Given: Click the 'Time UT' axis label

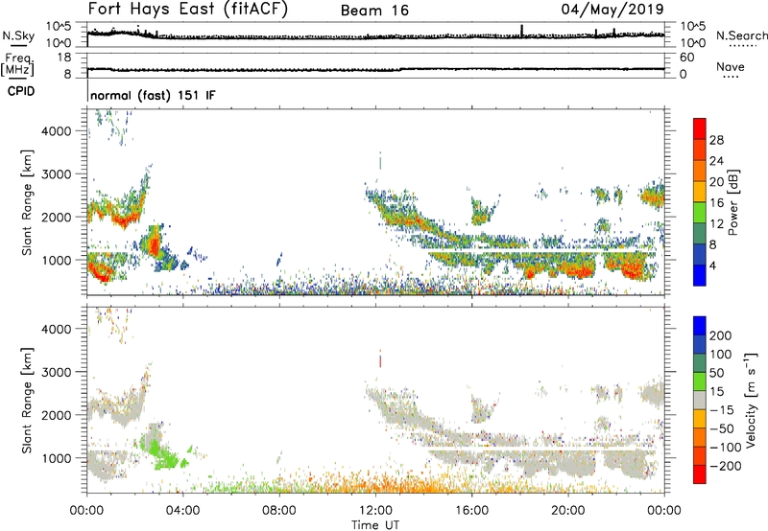Looking at the screenshot, I should click(375, 525).
